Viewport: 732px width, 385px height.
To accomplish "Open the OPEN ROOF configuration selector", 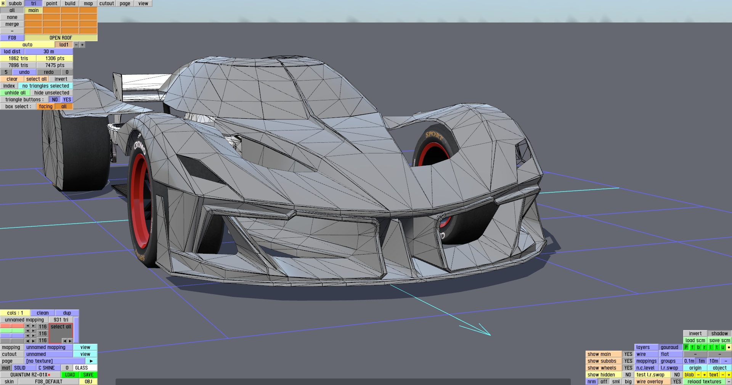I will 61,38.
